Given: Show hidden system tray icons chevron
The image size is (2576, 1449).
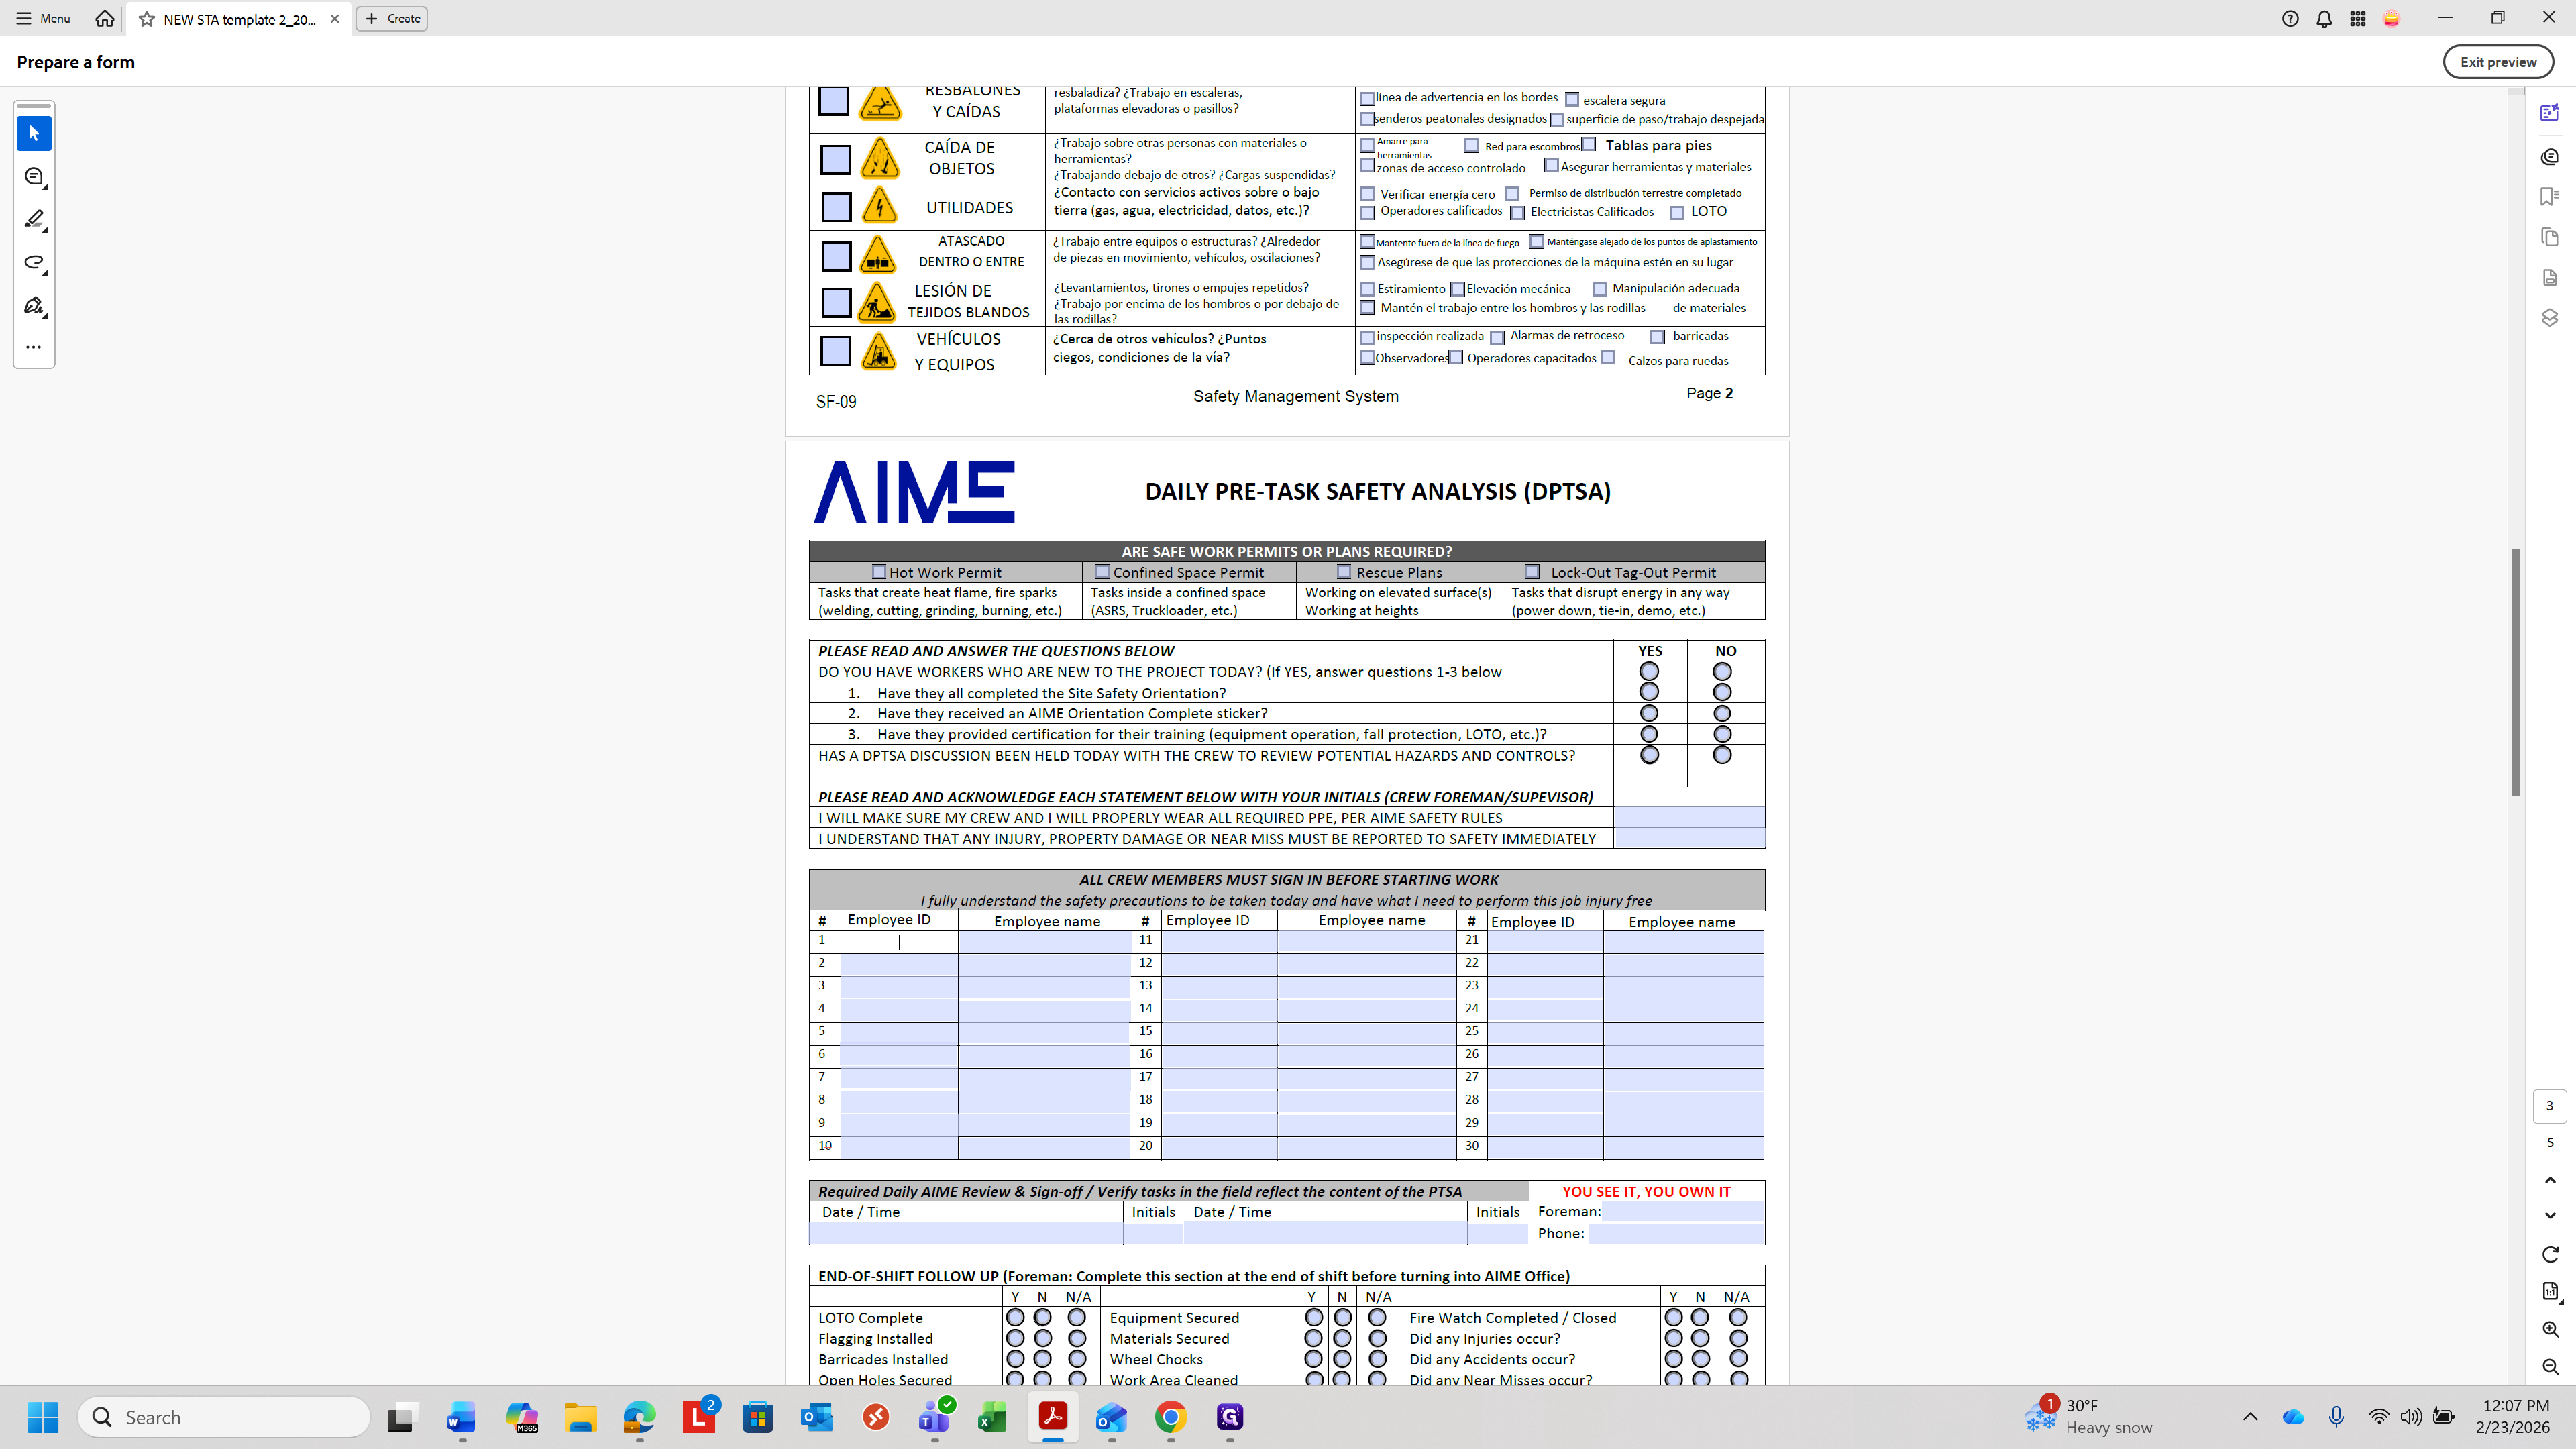Looking at the screenshot, I should 2250,1416.
